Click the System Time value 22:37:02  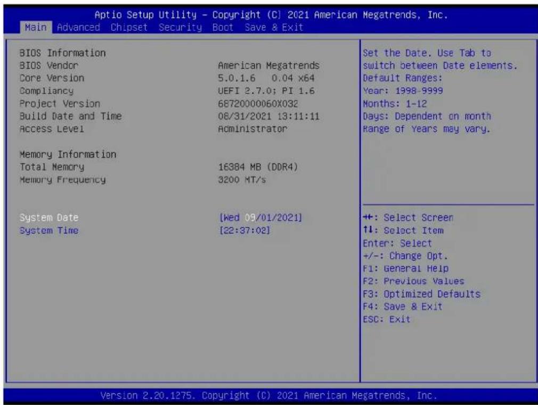coord(244,230)
